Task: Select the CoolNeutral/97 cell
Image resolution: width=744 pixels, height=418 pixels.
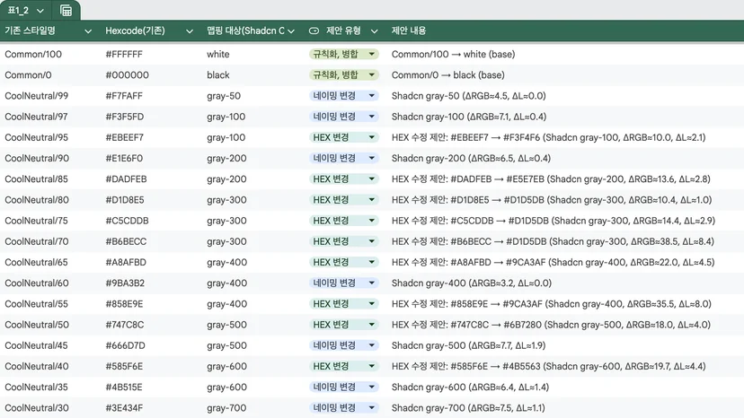Action: pos(36,118)
